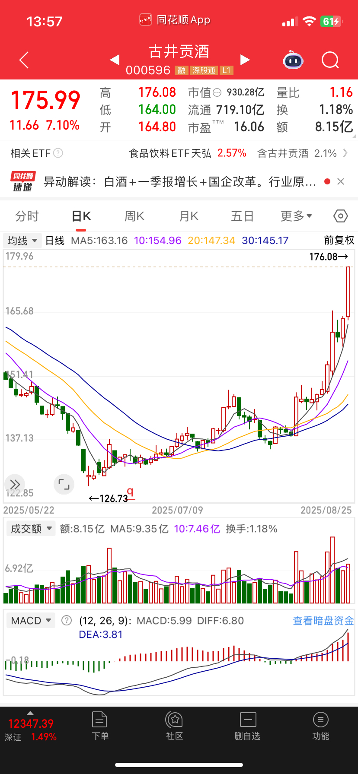Screen dimensions: 358x774
Task: Open 查看暗盘资金 link
Action: tap(323, 621)
